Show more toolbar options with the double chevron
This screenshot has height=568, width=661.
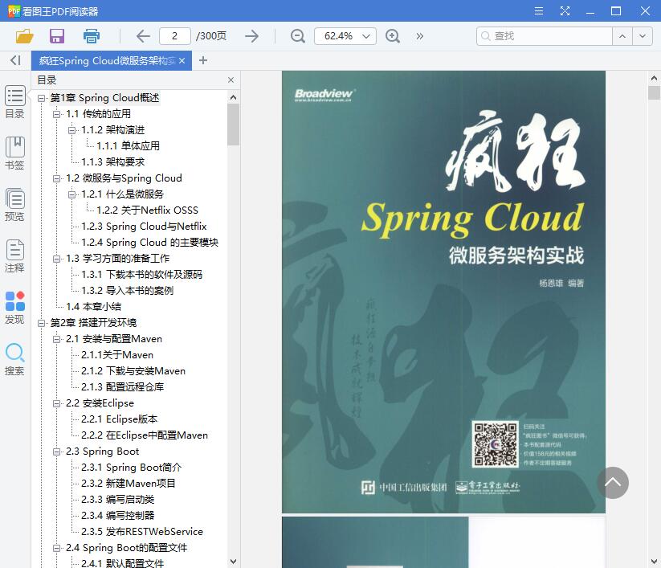click(x=419, y=36)
